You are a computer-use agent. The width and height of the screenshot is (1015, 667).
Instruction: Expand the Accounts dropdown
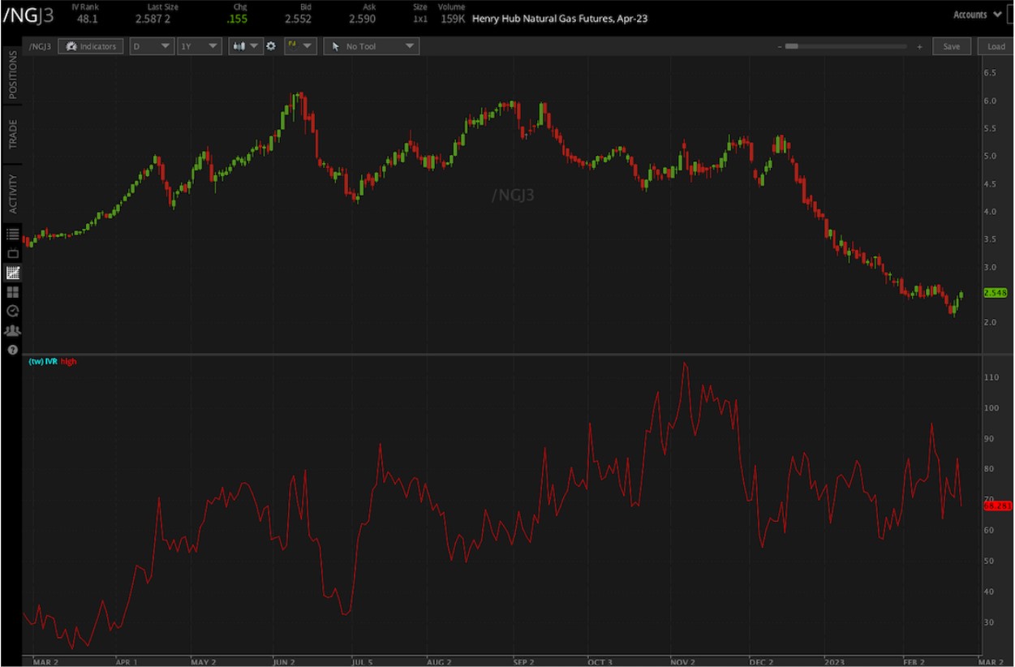click(x=976, y=14)
